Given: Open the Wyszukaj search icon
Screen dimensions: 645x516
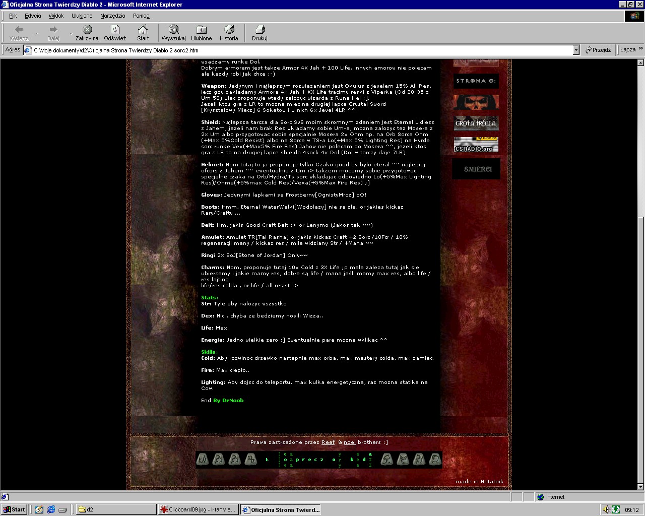Looking at the screenshot, I should (173, 30).
